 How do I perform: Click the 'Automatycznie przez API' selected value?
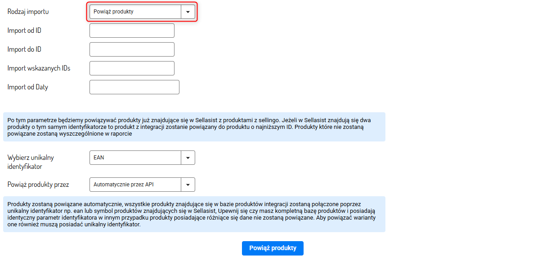tap(135, 184)
